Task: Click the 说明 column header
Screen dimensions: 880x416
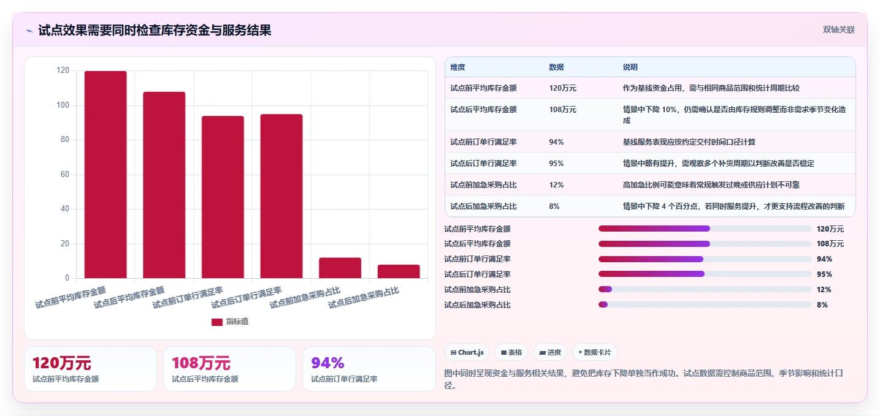Action: coord(630,67)
